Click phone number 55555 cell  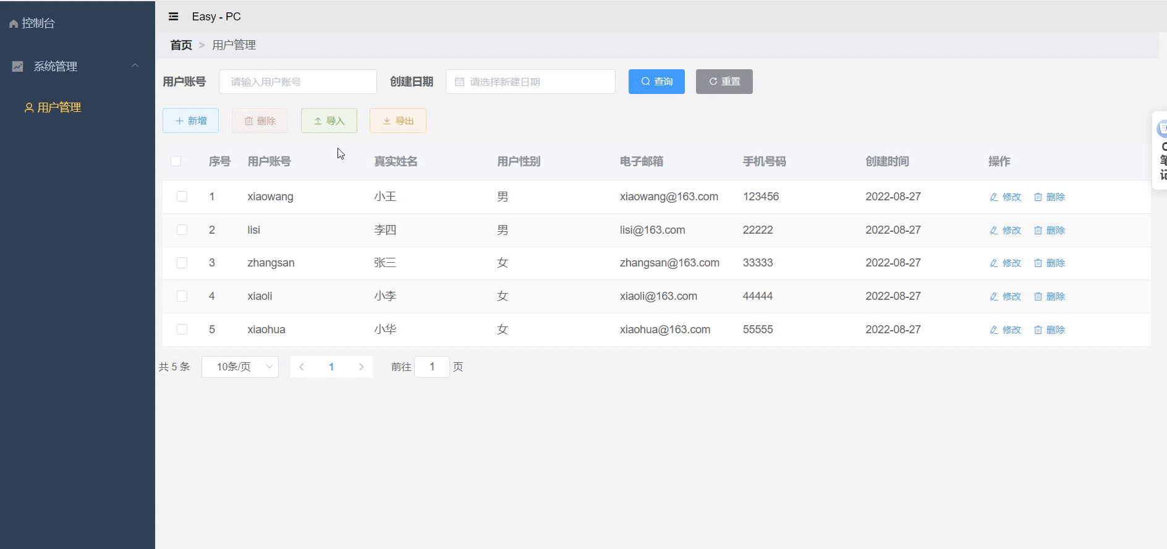pos(758,330)
